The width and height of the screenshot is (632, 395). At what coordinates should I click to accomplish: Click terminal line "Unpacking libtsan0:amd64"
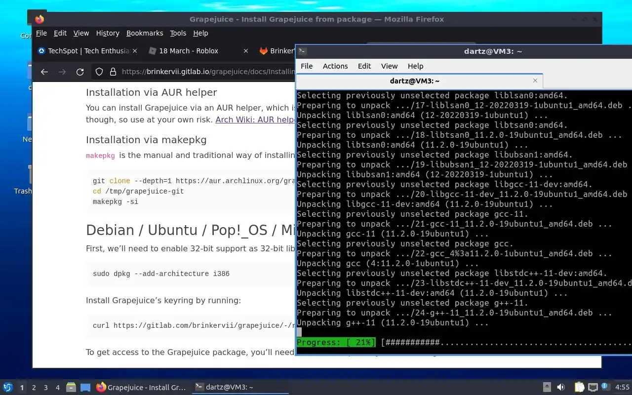412,145
